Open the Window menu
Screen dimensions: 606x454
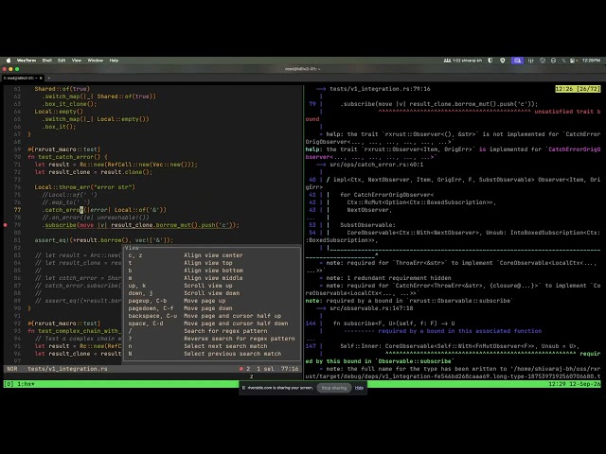point(95,61)
